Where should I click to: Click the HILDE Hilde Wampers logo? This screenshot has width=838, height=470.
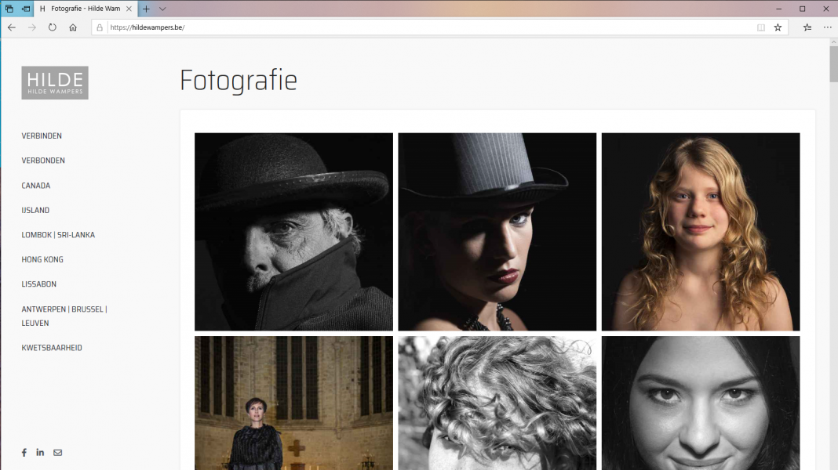(55, 83)
